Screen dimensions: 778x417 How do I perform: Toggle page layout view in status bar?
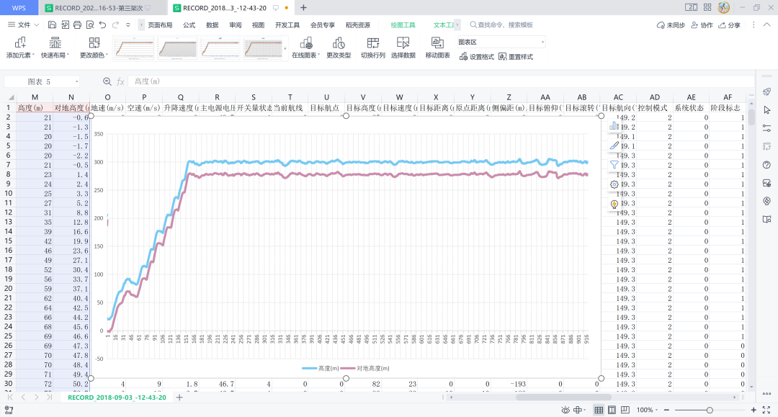tap(612, 410)
